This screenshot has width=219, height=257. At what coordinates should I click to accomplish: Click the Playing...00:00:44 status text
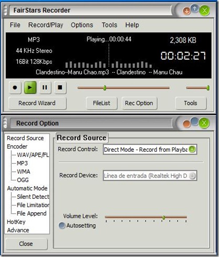tap(109, 39)
